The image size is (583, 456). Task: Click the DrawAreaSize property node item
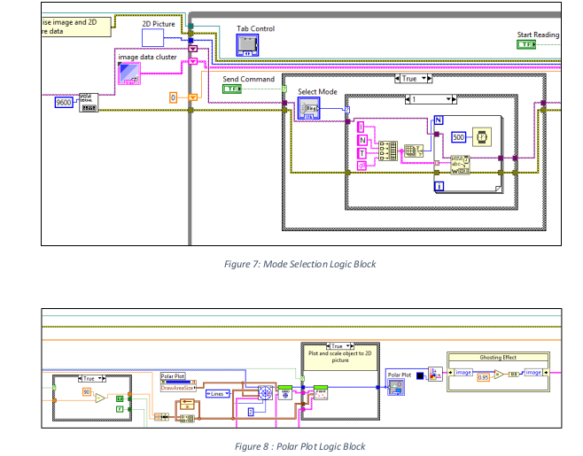(178, 386)
